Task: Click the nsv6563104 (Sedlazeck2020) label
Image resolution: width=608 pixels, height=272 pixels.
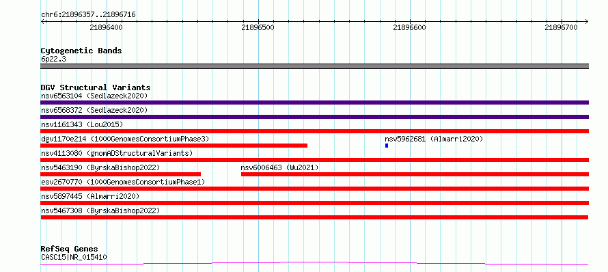Action: pos(94,96)
